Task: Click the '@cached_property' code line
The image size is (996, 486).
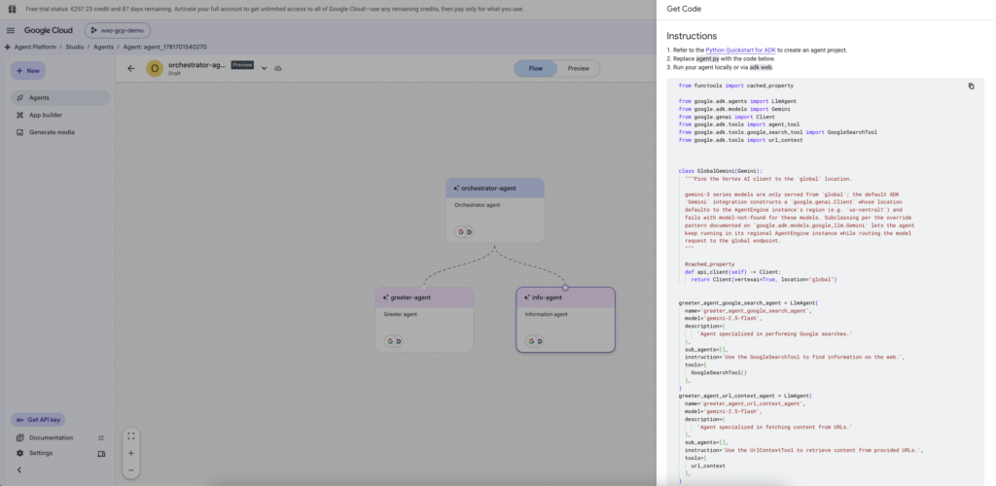Action: (709, 264)
